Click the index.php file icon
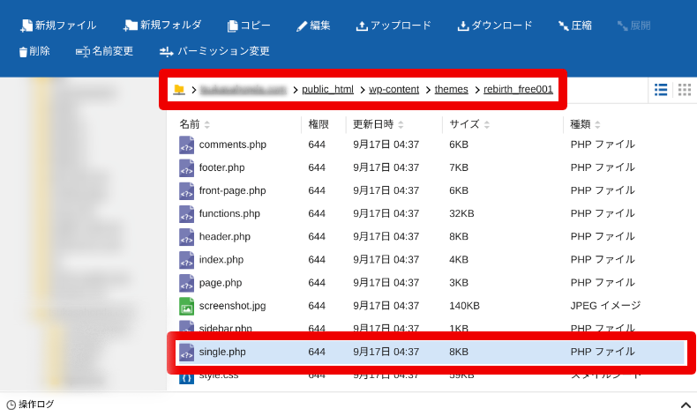The height and width of the screenshot is (416, 697). point(186,260)
